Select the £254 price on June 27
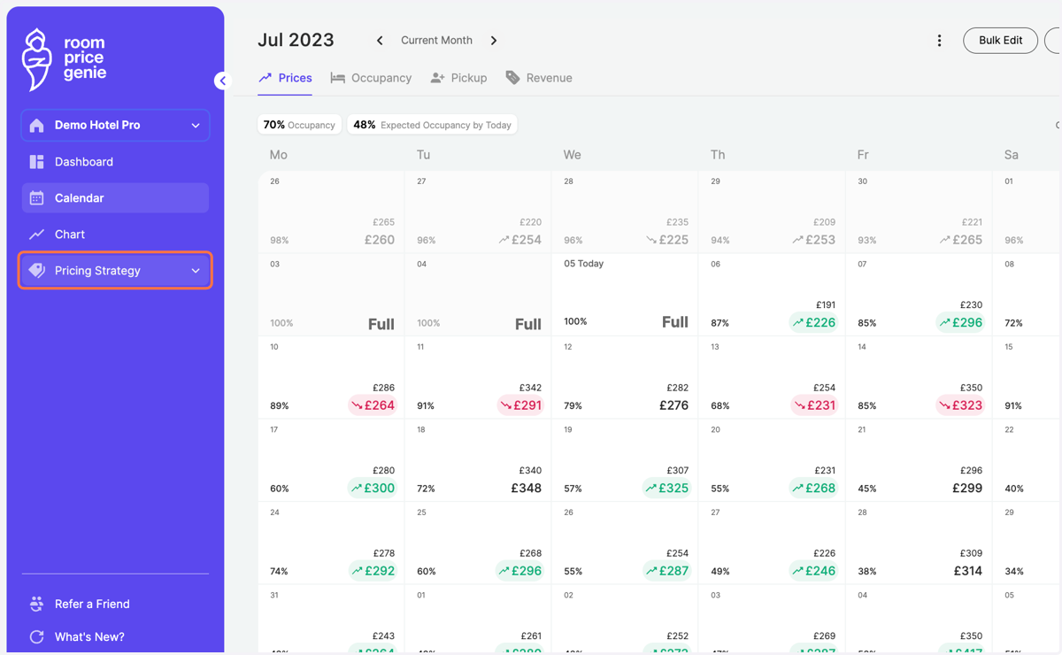This screenshot has height=655, width=1062. pyautogui.click(x=519, y=240)
